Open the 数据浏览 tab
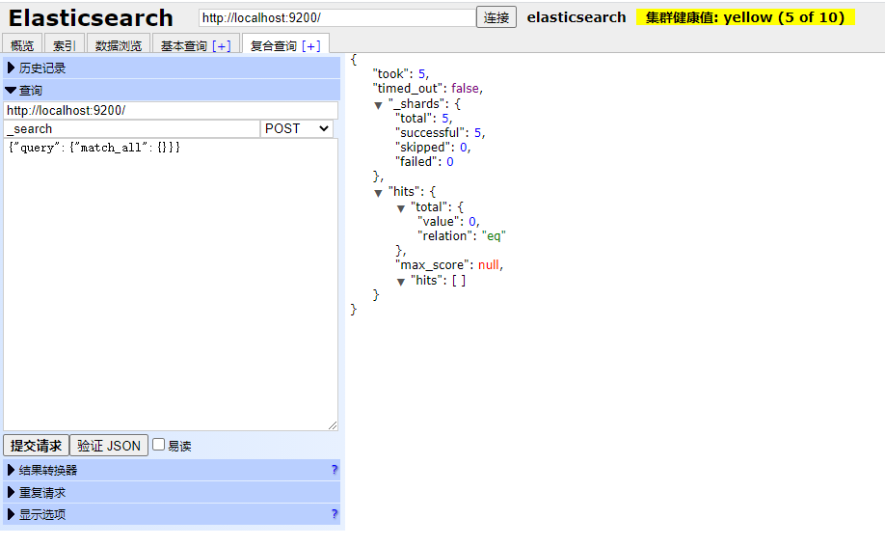This screenshot has height=546, width=885. pos(118,45)
